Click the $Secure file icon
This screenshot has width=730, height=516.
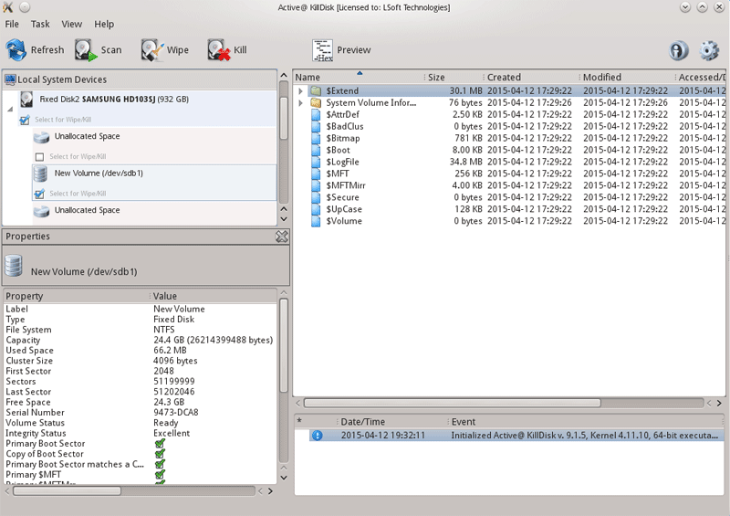pos(316,197)
